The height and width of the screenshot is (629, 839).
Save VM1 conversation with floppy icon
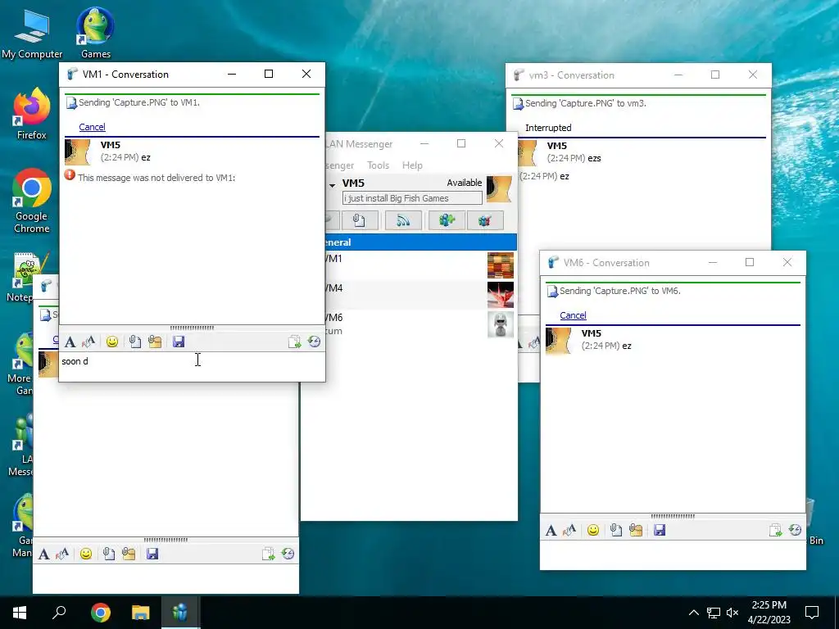[179, 342]
